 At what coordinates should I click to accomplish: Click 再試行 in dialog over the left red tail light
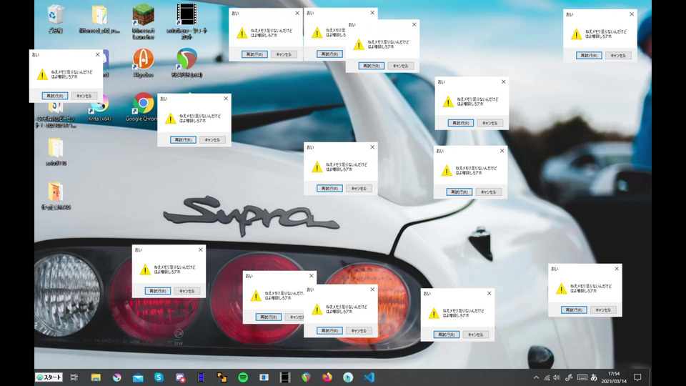[157, 291]
